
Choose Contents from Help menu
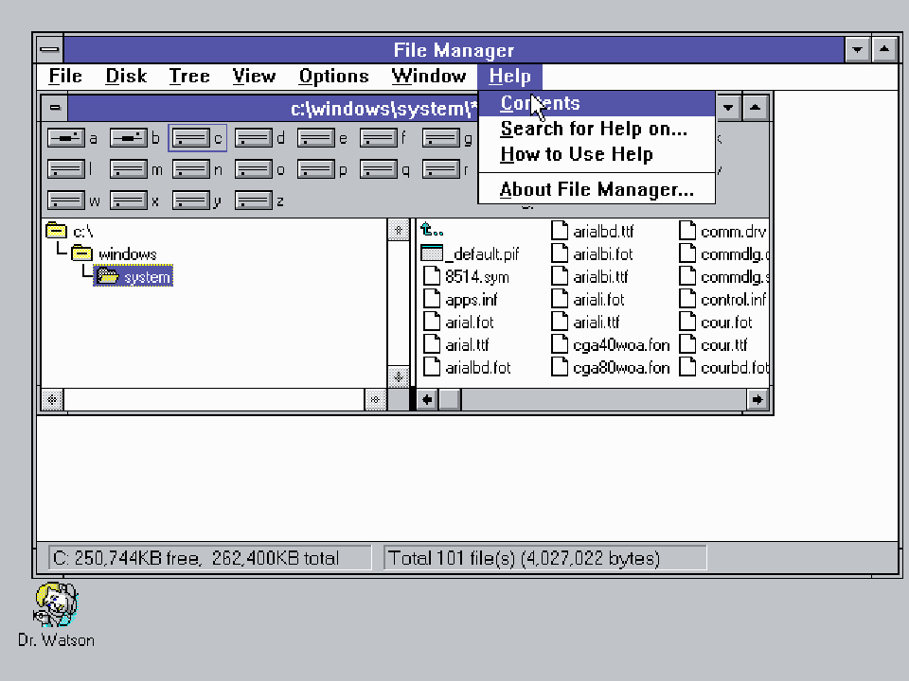click(597, 103)
